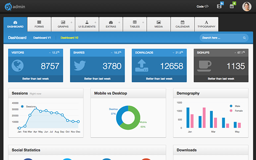
Task: Click Better than last week under Visitors
Action: coord(35,79)
